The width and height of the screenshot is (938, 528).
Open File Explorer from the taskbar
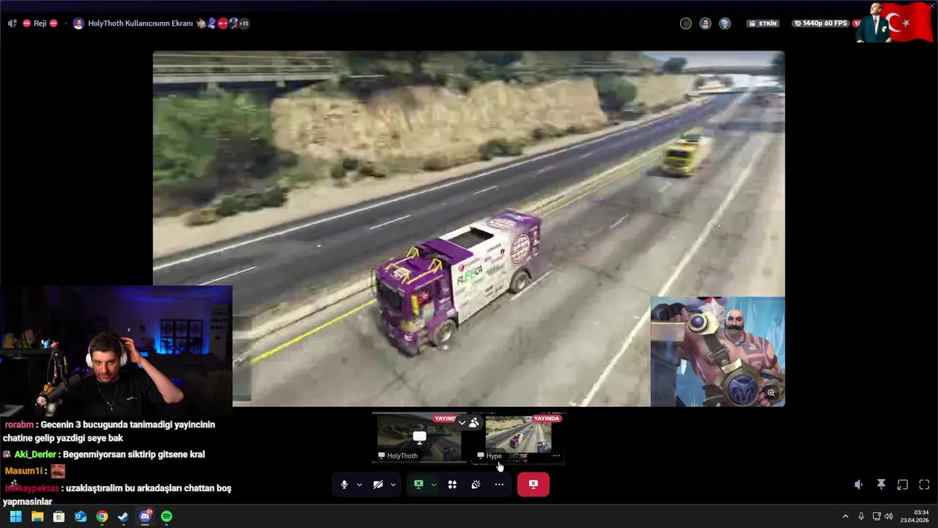[37, 517]
